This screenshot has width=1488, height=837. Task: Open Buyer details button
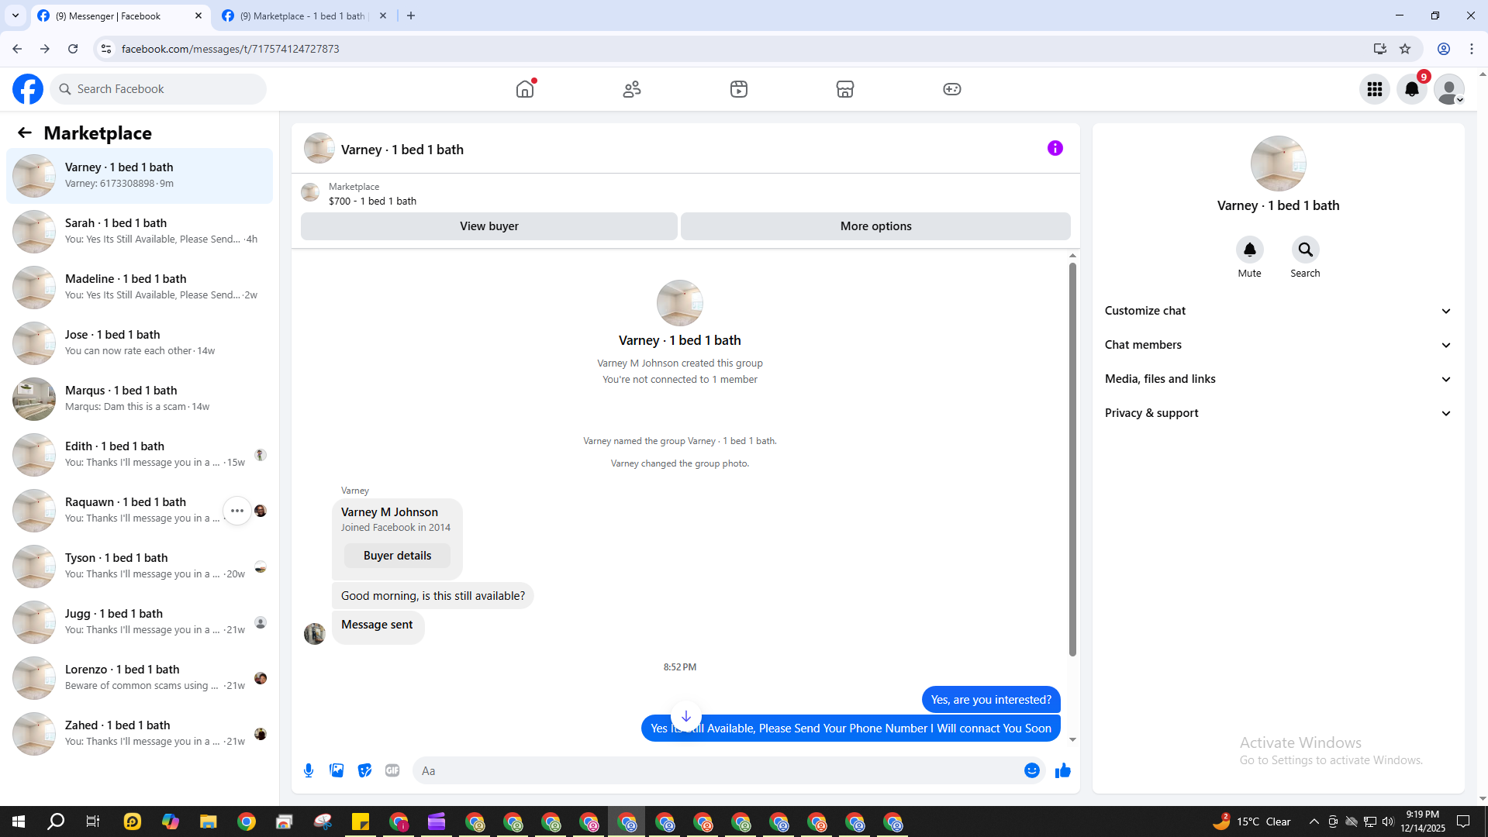pyautogui.click(x=397, y=556)
